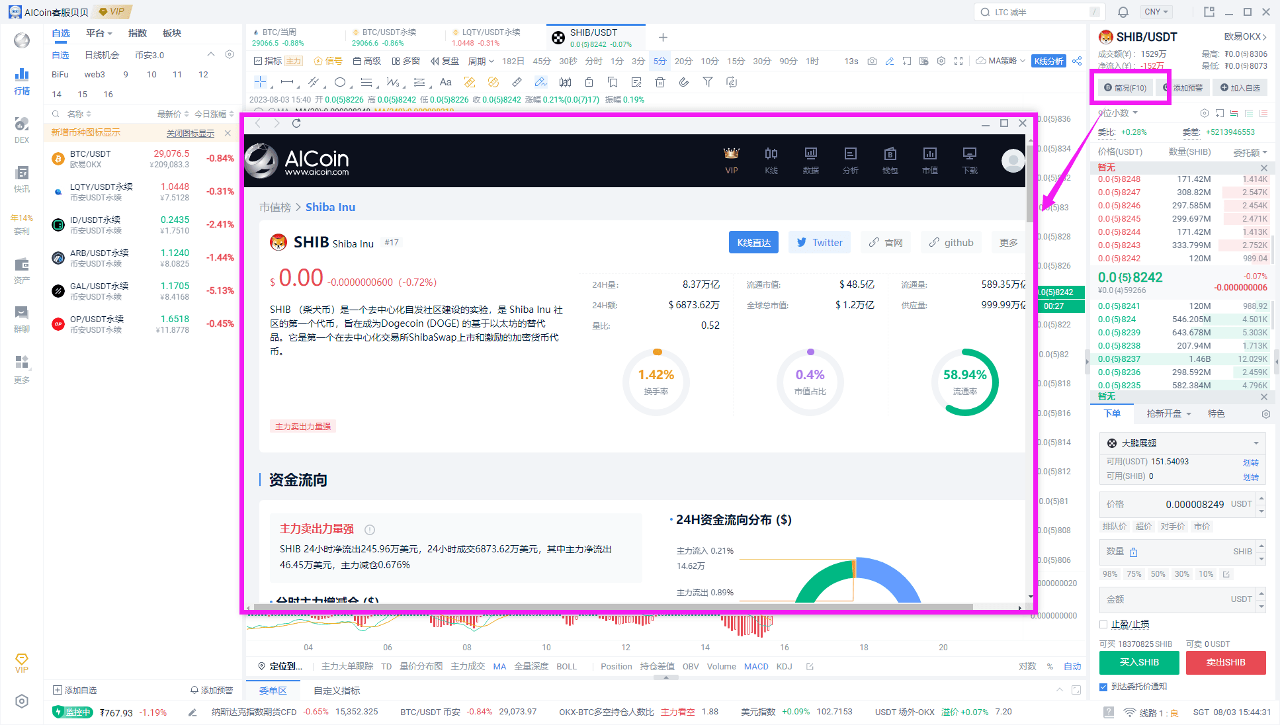This screenshot has height=725, width=1280.
Task: Select the 10% quantity preset
Action: [1206, 574]
